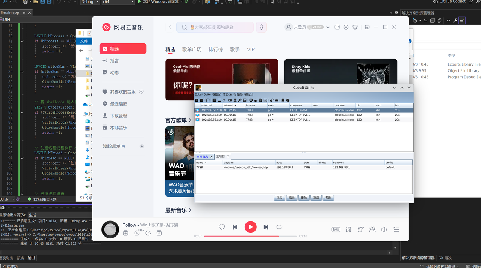This screenshot has width=481, height=268.
Task: Open listeners via headphones icon in Cobalt Strike
Action: 208,100
